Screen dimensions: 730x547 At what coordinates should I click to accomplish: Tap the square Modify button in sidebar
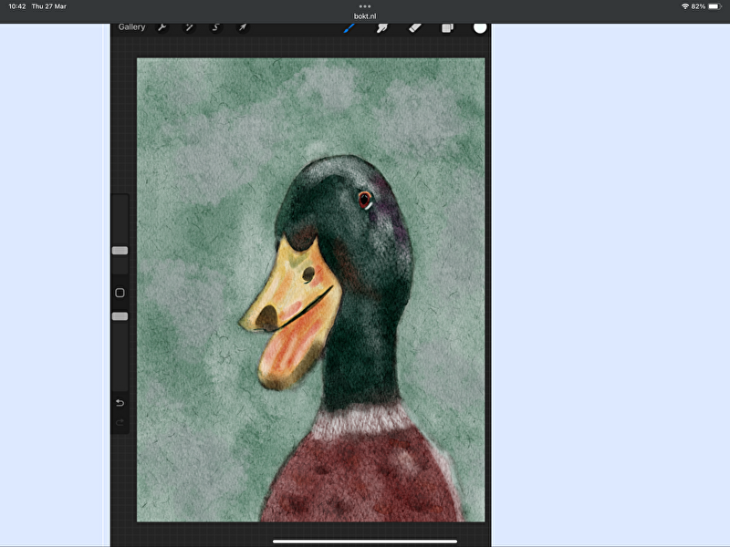coord(120,293)
